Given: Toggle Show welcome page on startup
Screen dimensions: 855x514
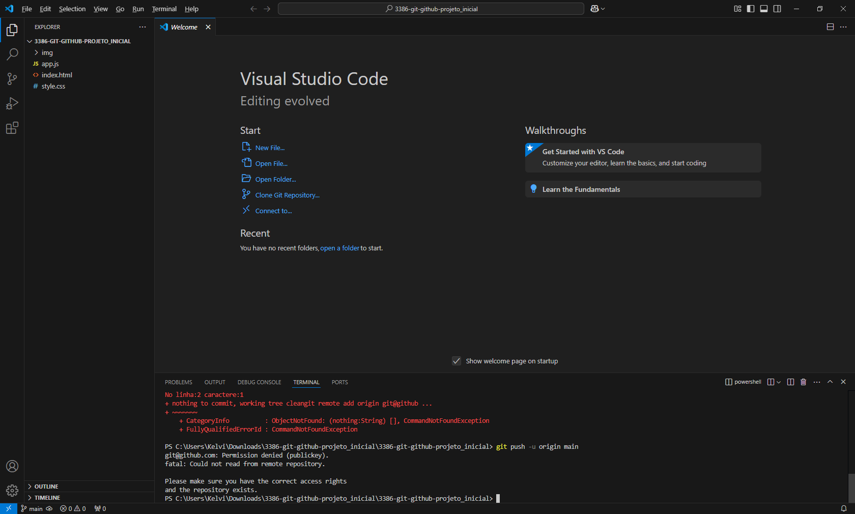Looking at the screenshot, I should click(x=457, y=361).
